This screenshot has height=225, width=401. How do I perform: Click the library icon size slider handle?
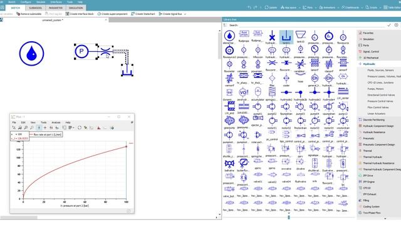[289, 217]
